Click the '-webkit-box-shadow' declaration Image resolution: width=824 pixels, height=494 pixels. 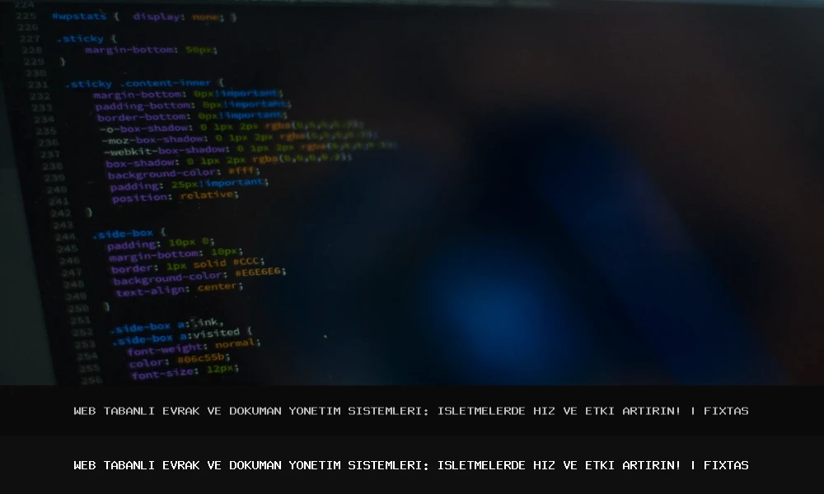coord(250,148)
